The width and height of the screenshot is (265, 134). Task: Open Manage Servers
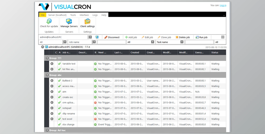coord(69,23)
